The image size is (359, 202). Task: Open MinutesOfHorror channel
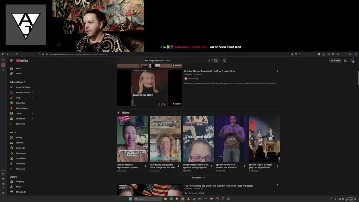point(22,93)
